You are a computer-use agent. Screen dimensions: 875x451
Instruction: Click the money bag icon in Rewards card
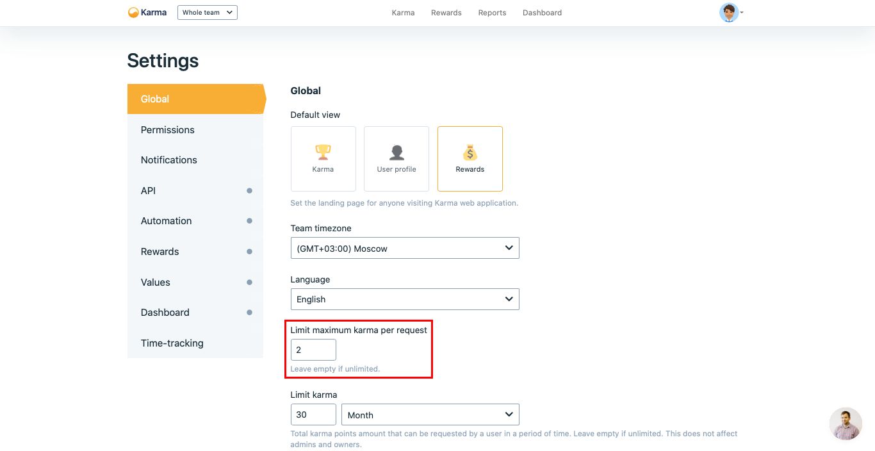470,152
